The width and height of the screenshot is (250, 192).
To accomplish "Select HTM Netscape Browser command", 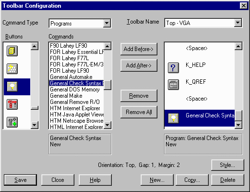I will pos(76,121).
